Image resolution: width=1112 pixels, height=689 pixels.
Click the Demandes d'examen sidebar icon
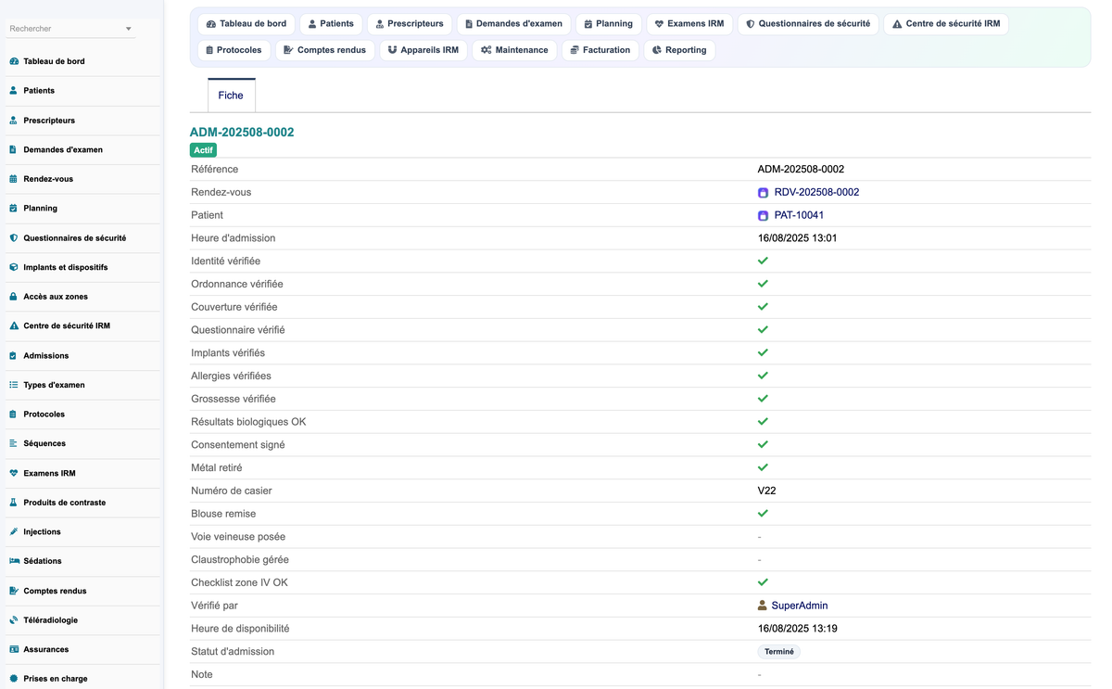click(14, 149)
